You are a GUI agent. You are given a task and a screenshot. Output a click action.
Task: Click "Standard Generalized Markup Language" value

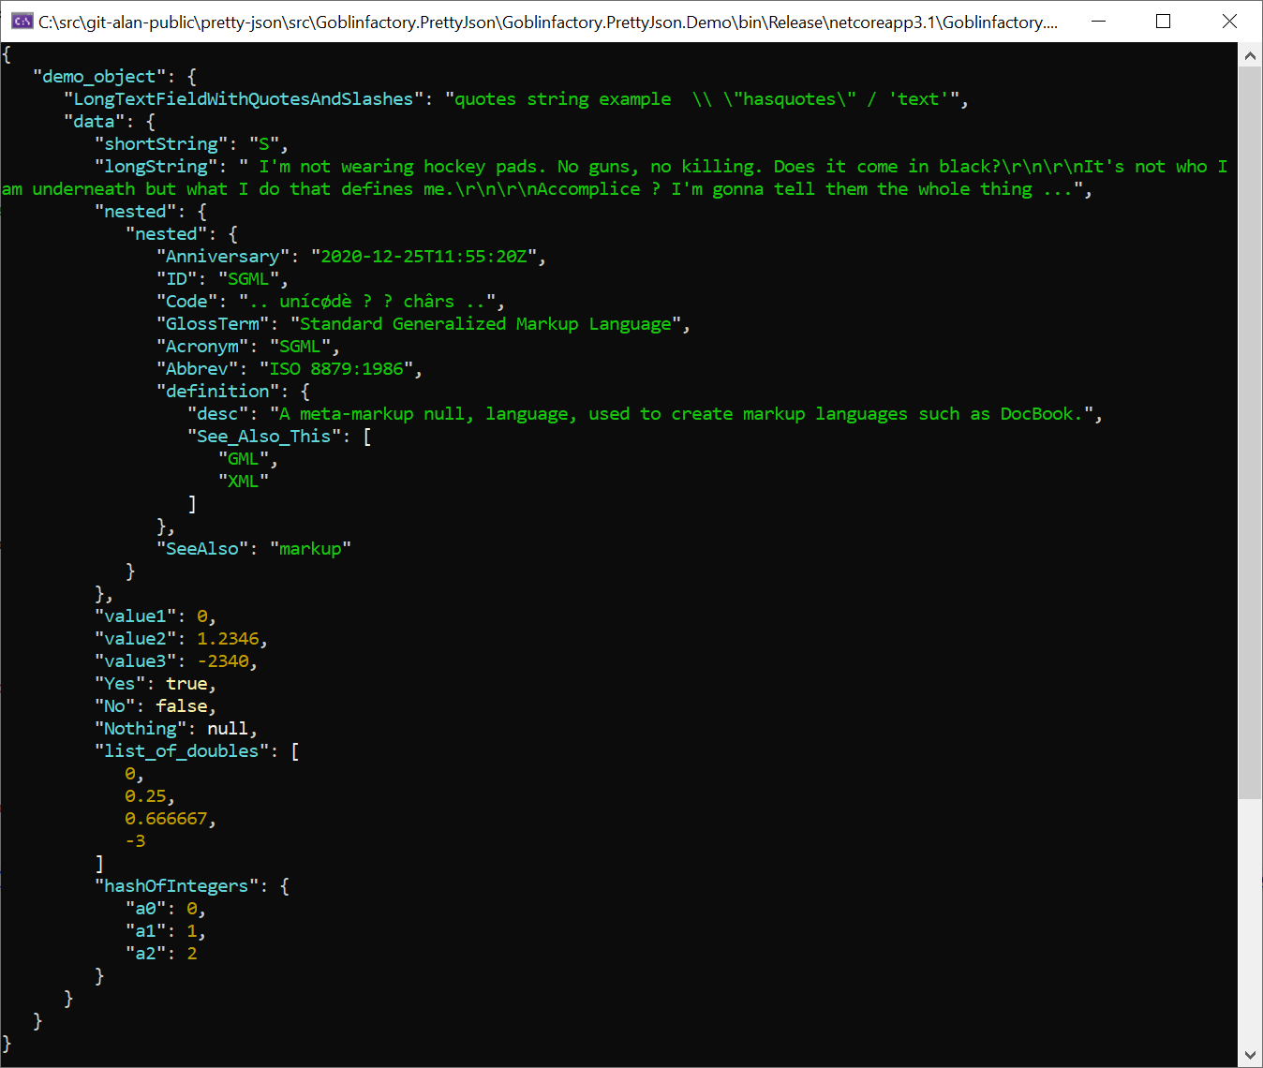pyautogui.click(x=485, y=324)
